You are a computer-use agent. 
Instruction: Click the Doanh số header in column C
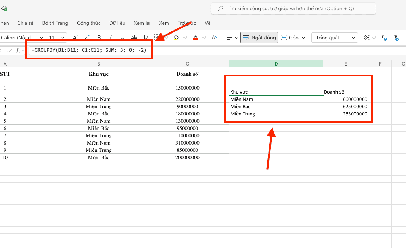[187, 74]
